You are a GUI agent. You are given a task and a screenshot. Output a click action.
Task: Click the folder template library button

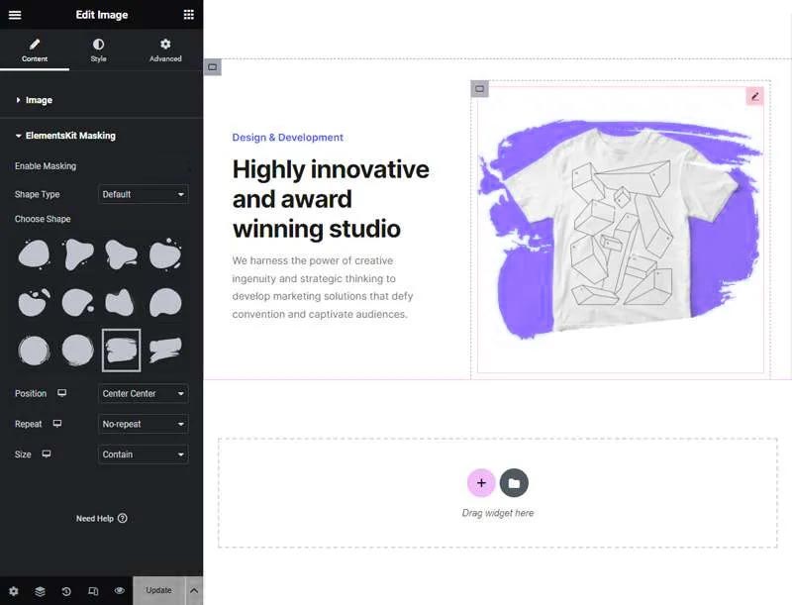pos(514,483)
